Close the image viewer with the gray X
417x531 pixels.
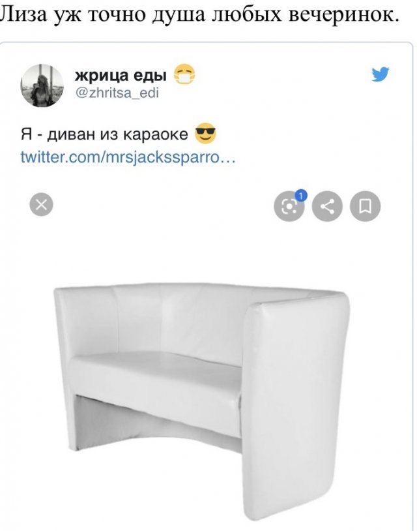point(41,205)
